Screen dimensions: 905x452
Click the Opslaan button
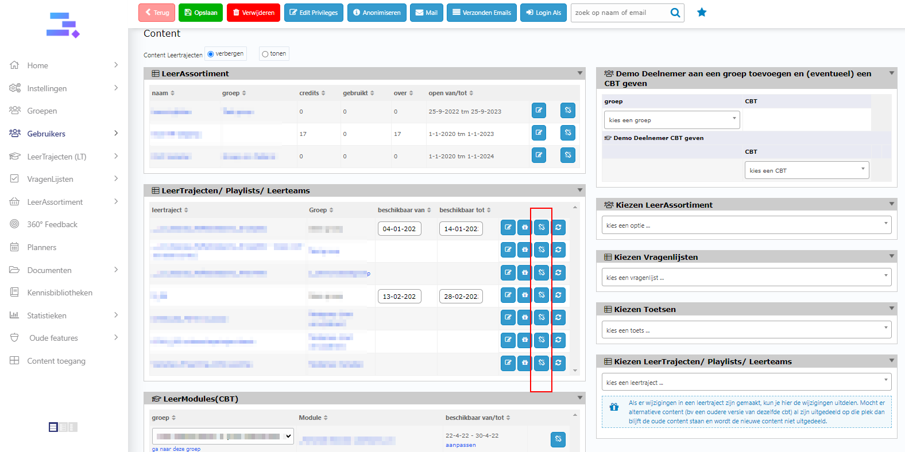200,13
